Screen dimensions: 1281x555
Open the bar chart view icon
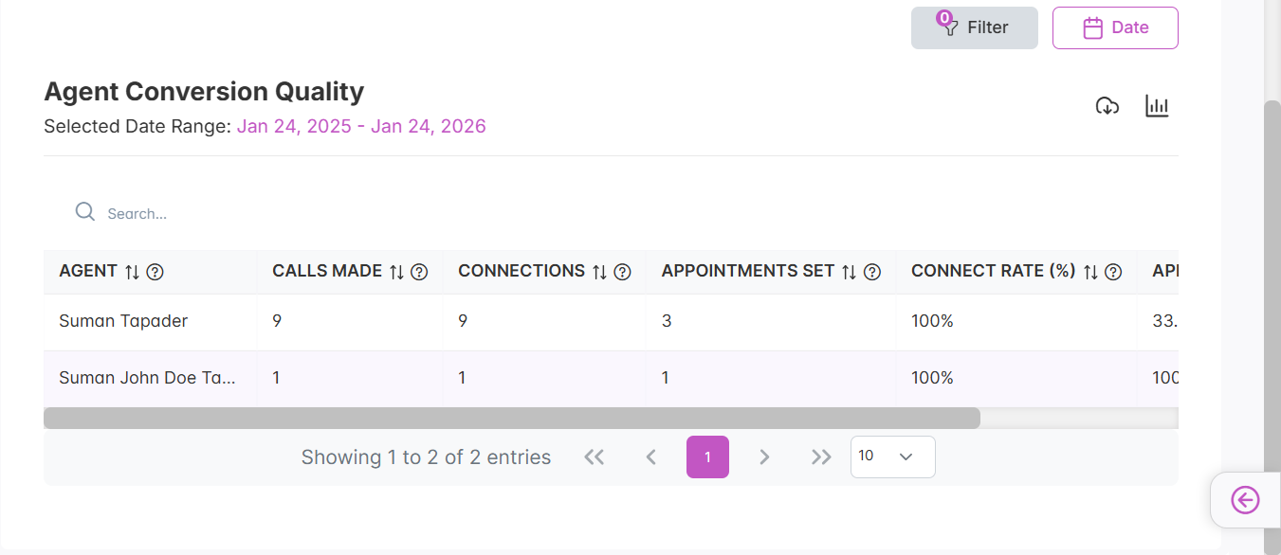click(1157, 106)
